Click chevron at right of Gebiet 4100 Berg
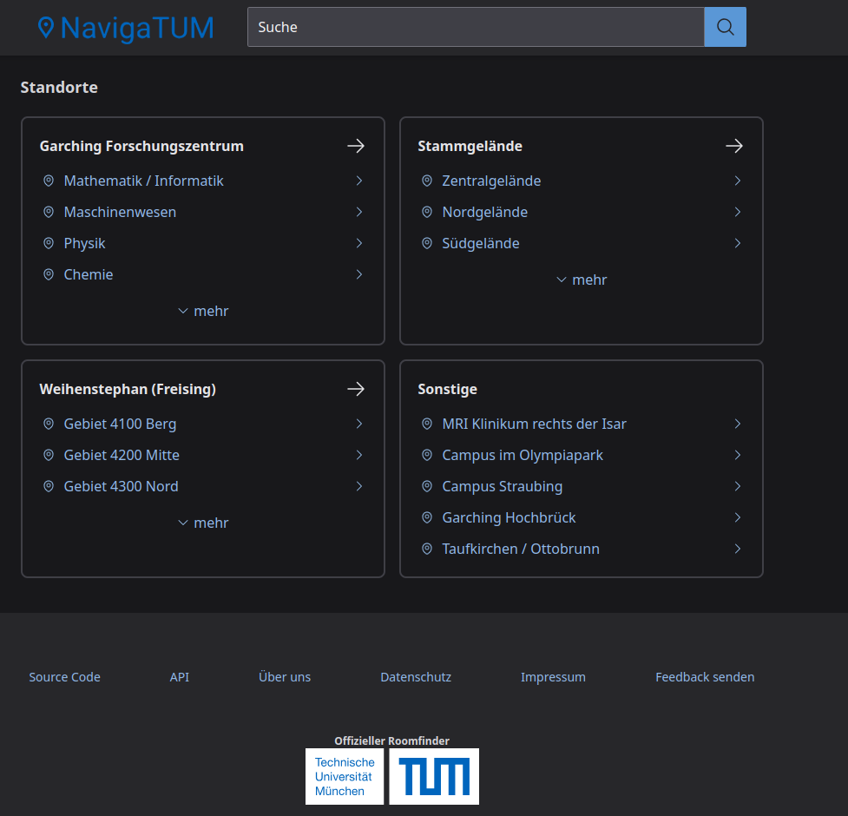Image resolution: width=848 pixels, height=816 pixels. [359, 424]
